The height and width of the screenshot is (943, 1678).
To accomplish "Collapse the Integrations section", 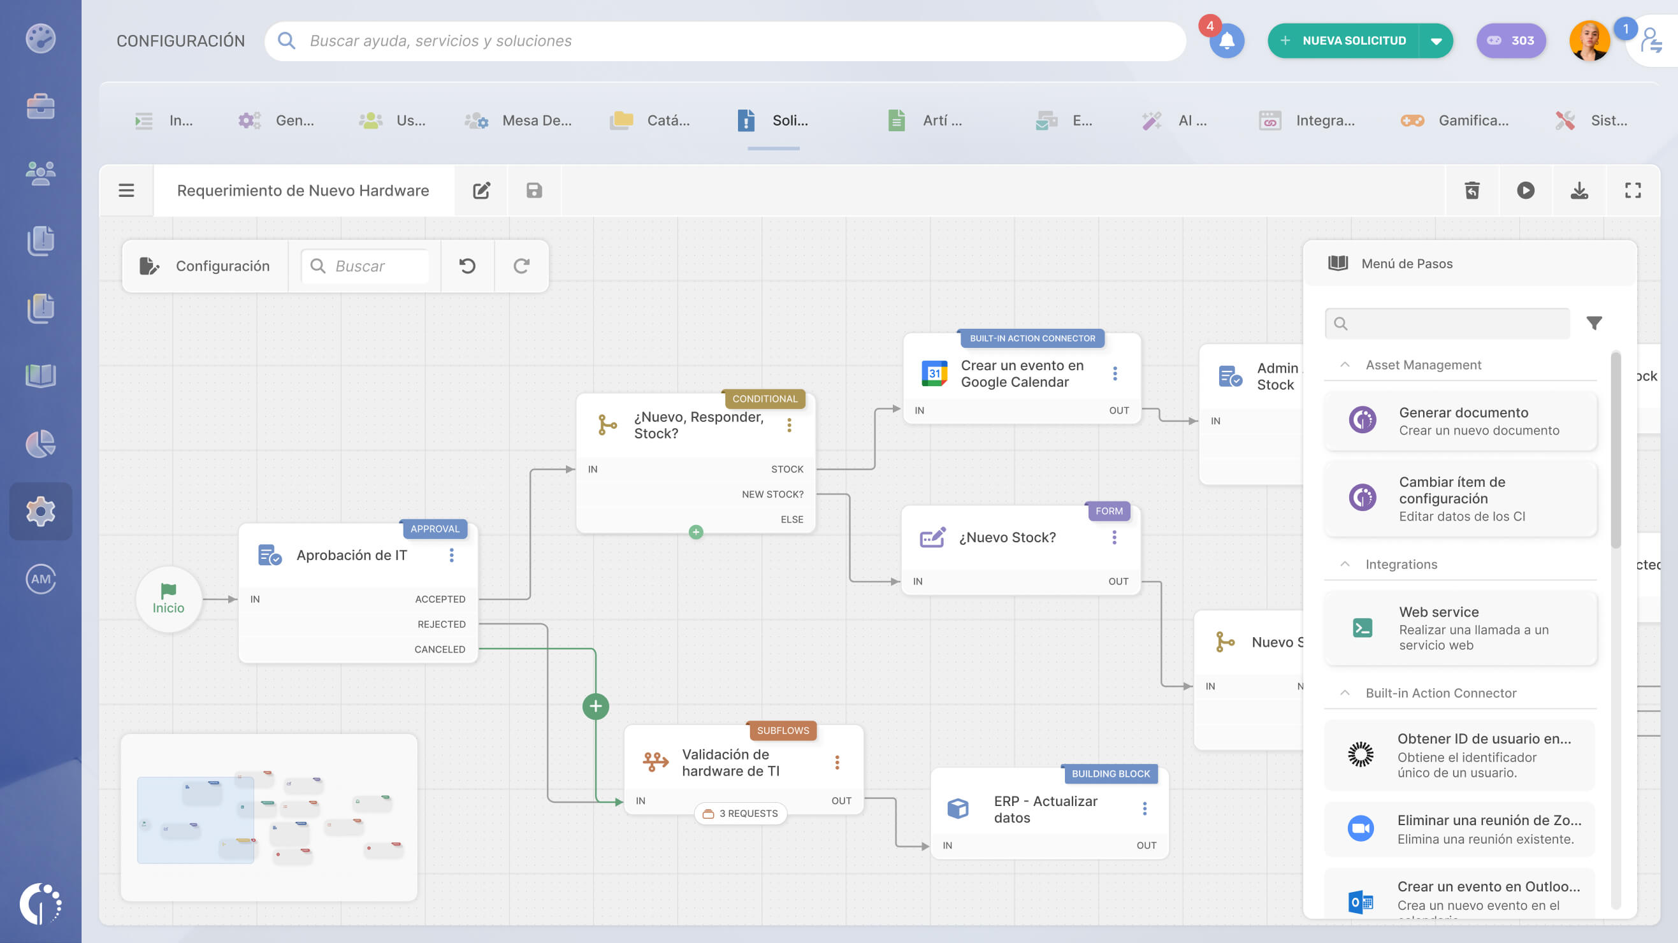I will pos(1345,564).
